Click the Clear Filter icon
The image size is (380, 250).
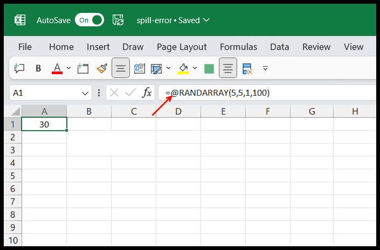click(x=247, y=69)
